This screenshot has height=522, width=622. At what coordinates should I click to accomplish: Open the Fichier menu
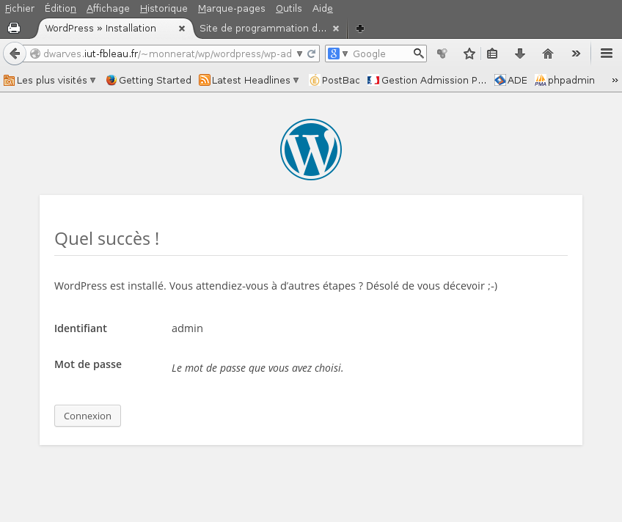(x=19, y=8)
